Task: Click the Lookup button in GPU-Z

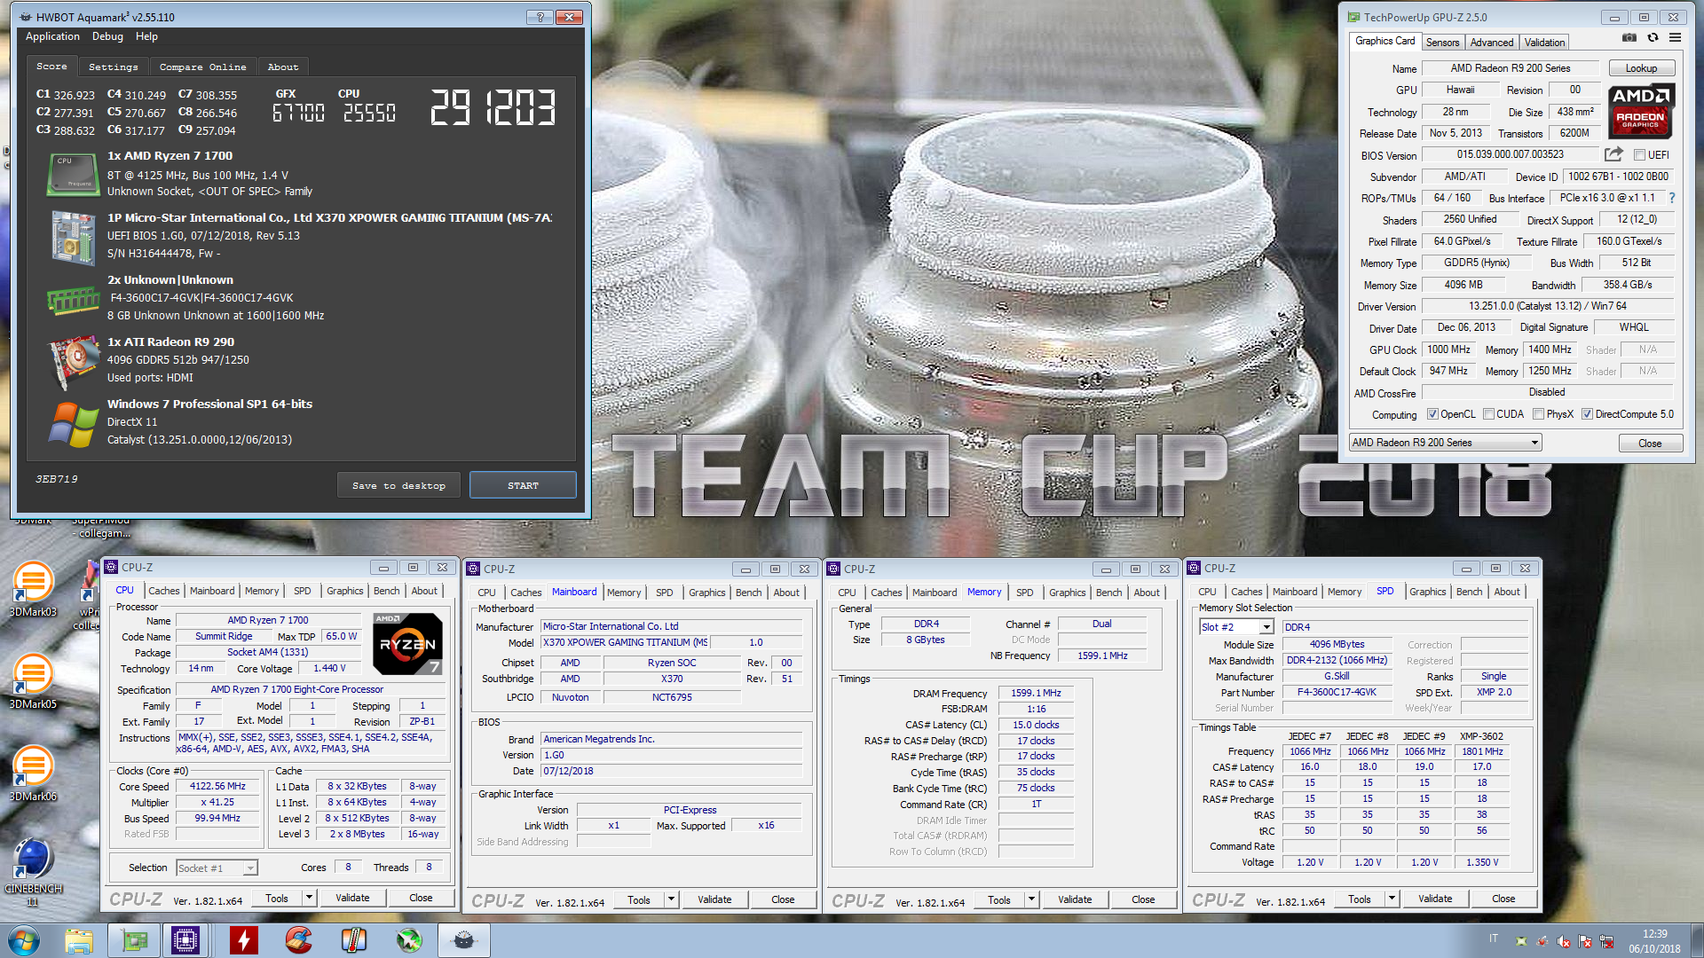Action: (1641, 68)
